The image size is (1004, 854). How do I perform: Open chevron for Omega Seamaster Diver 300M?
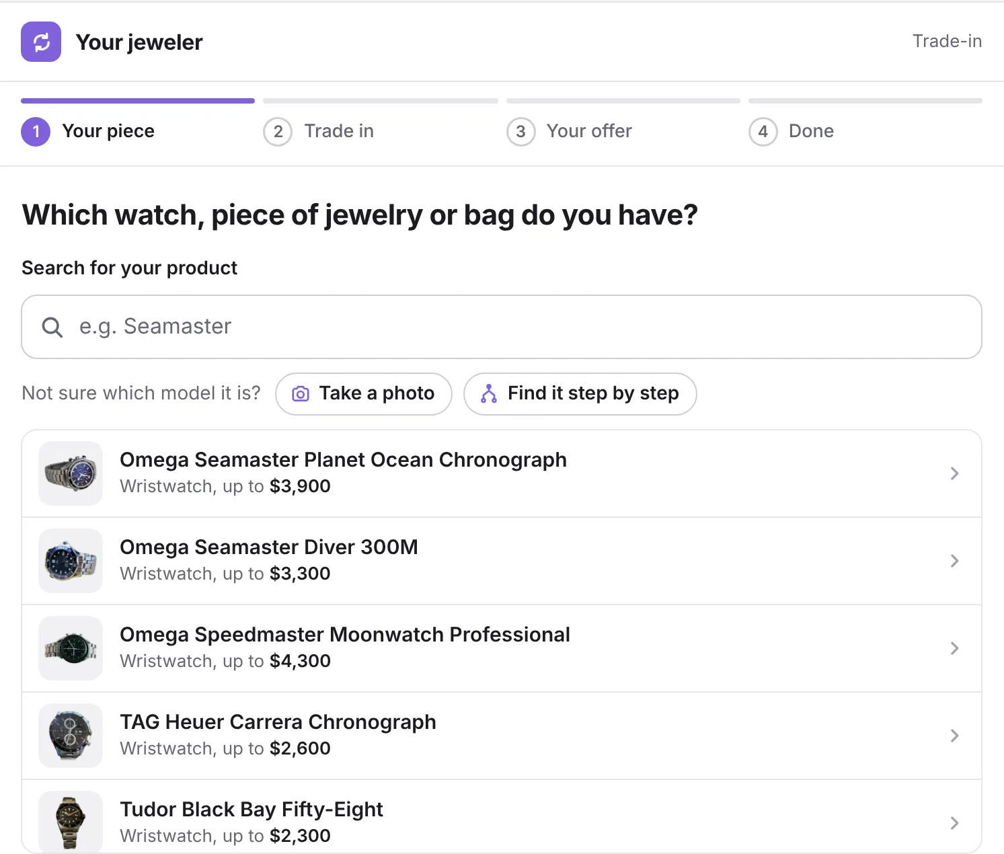954,561
